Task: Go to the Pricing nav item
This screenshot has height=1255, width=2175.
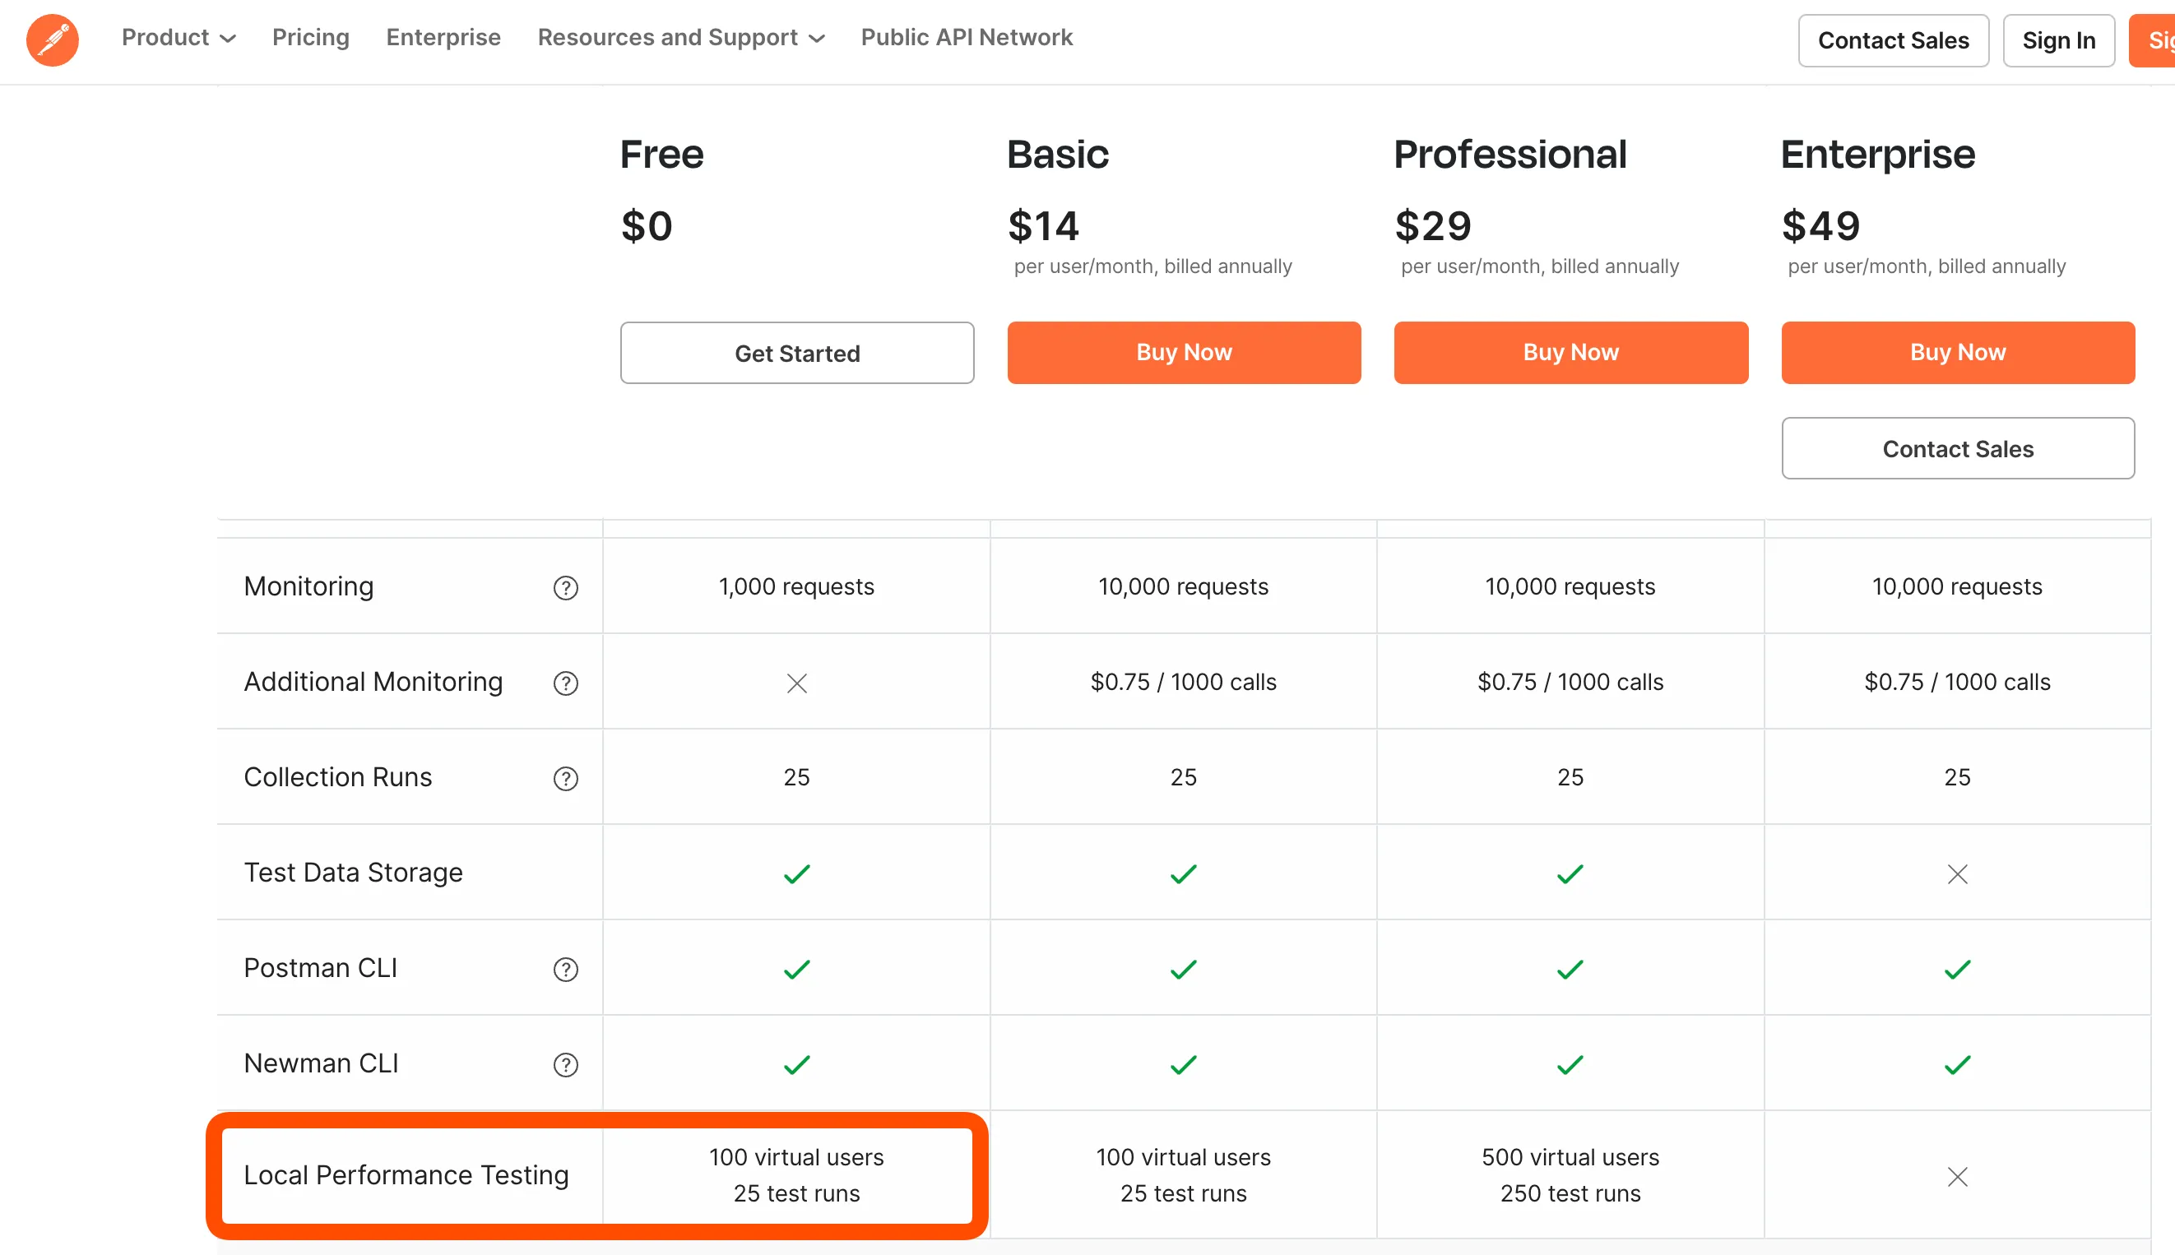Action: pos(310,38)
